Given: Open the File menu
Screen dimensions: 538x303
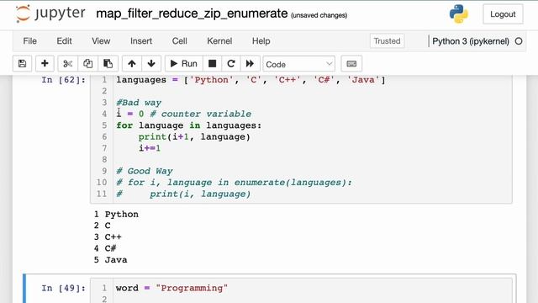Looking at the screenshot, I should point(30,41).
